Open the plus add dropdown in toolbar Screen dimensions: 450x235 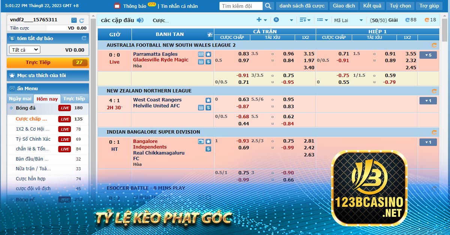click(262, 20)
